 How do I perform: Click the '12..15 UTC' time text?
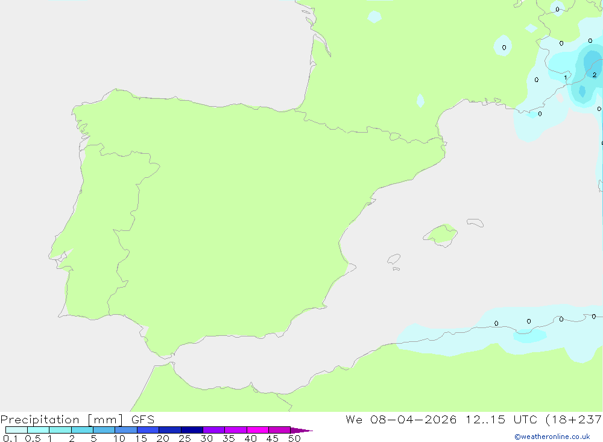(x=501, y=419)
